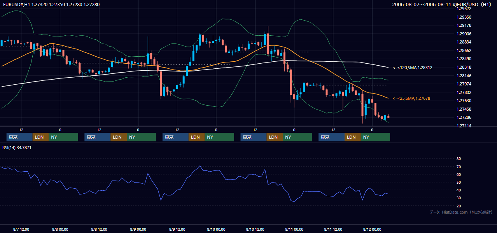497x233 pixels.
Task: Click the 8/10 12:00 time axis label
Action: point(255,230)
